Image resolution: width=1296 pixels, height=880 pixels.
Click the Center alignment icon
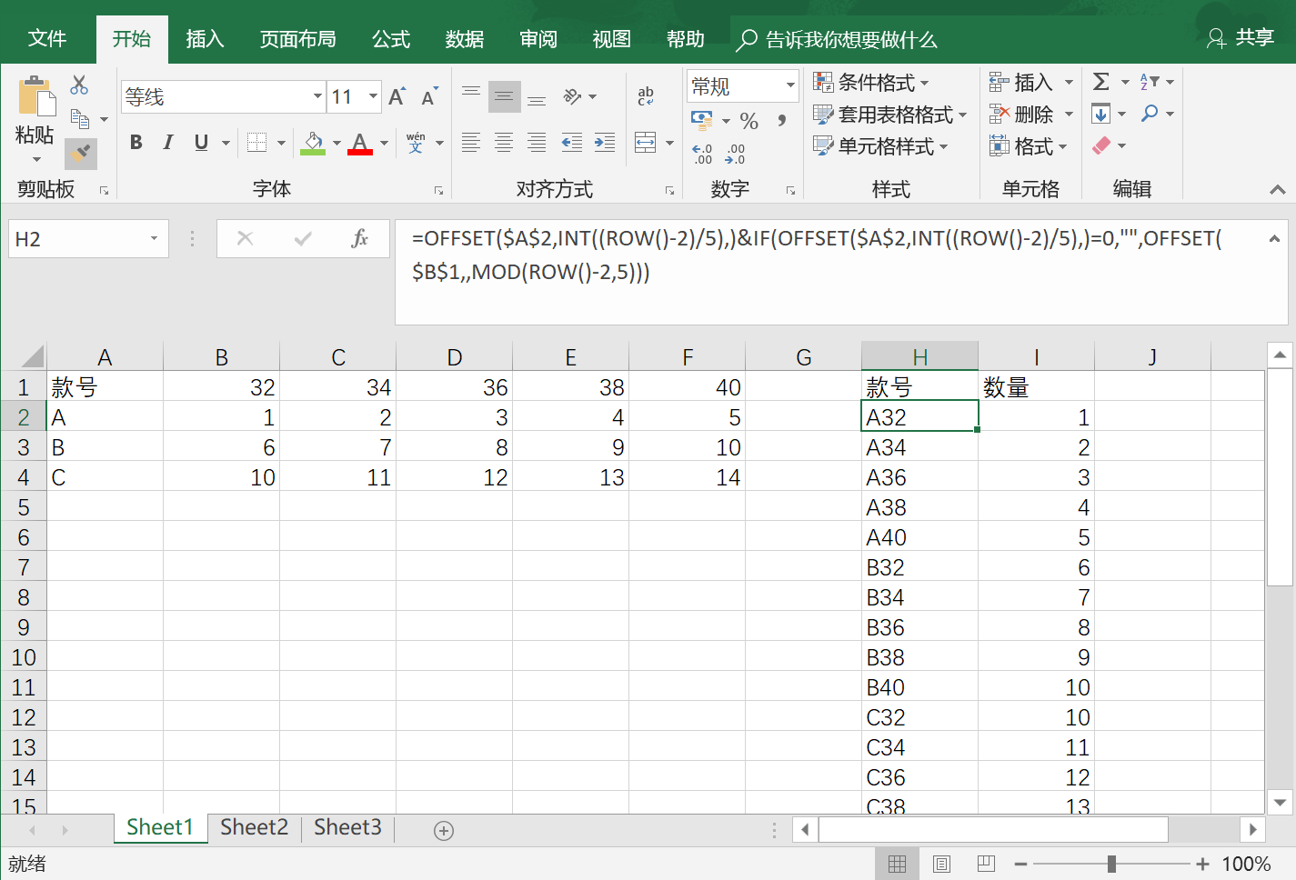(x=503, y=142)
